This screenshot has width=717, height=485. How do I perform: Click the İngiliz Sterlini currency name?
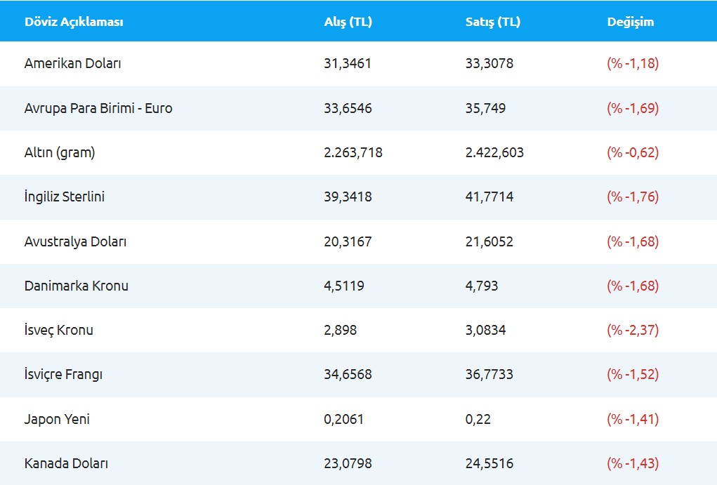65,197
